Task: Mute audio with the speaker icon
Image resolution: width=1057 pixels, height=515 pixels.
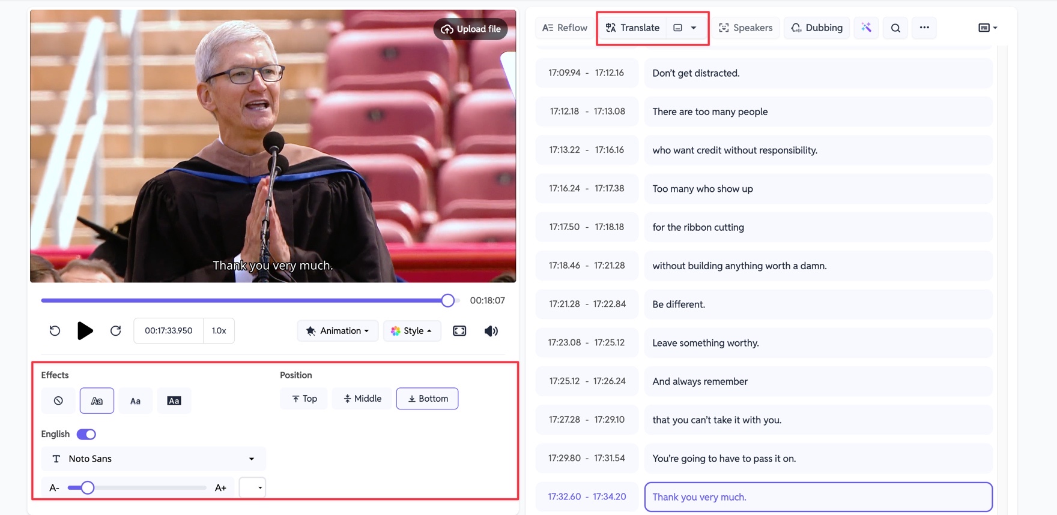Action: pos(491,331)
